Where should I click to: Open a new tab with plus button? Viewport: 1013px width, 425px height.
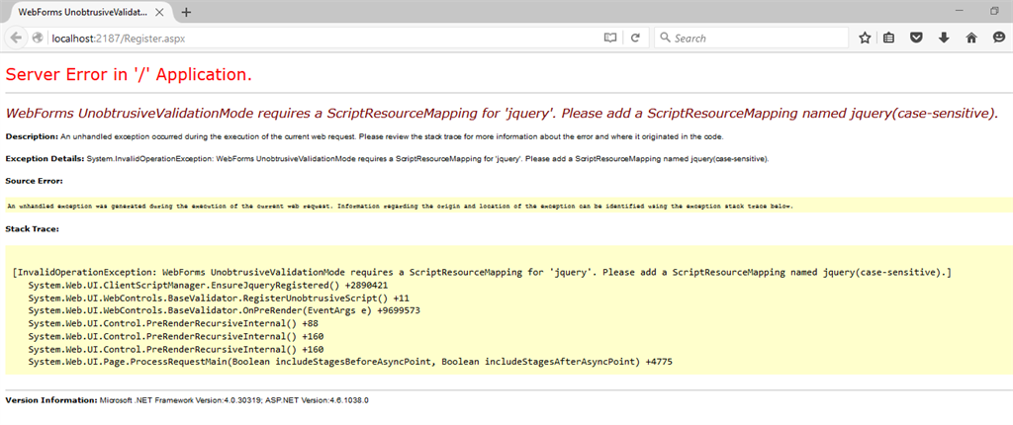coord(186,12)
